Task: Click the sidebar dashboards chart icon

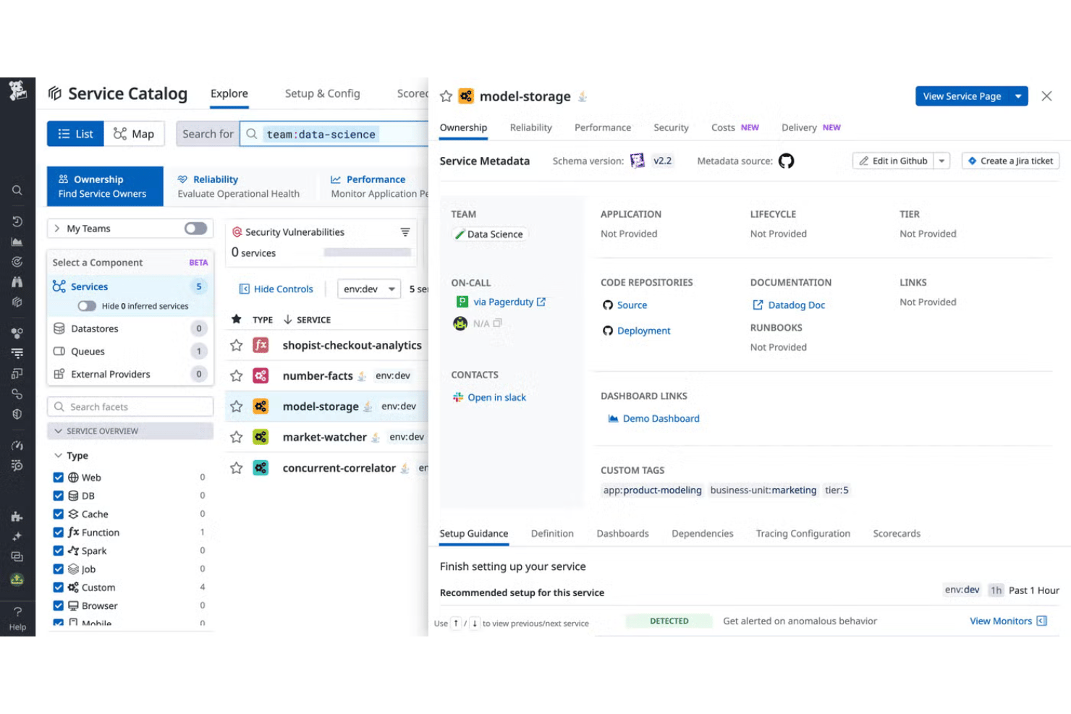Action: [x=17, y=242]
